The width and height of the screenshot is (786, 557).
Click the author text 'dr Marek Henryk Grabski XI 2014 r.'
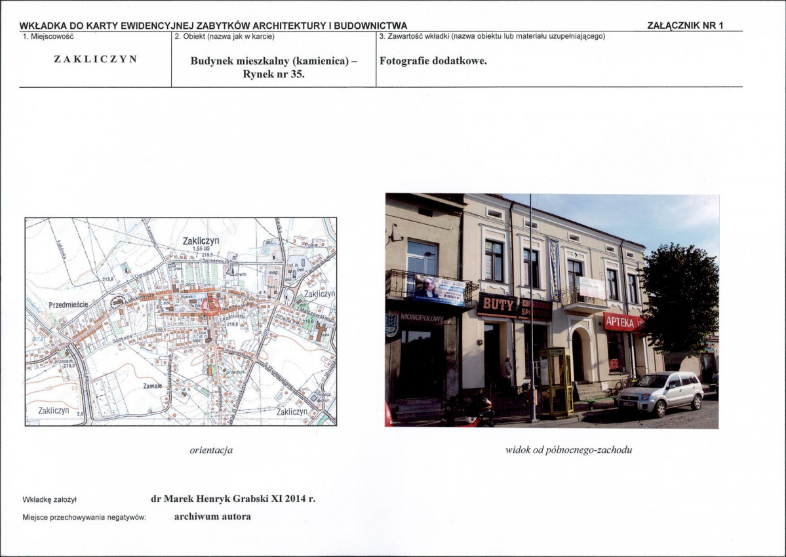tap(233, 499)
